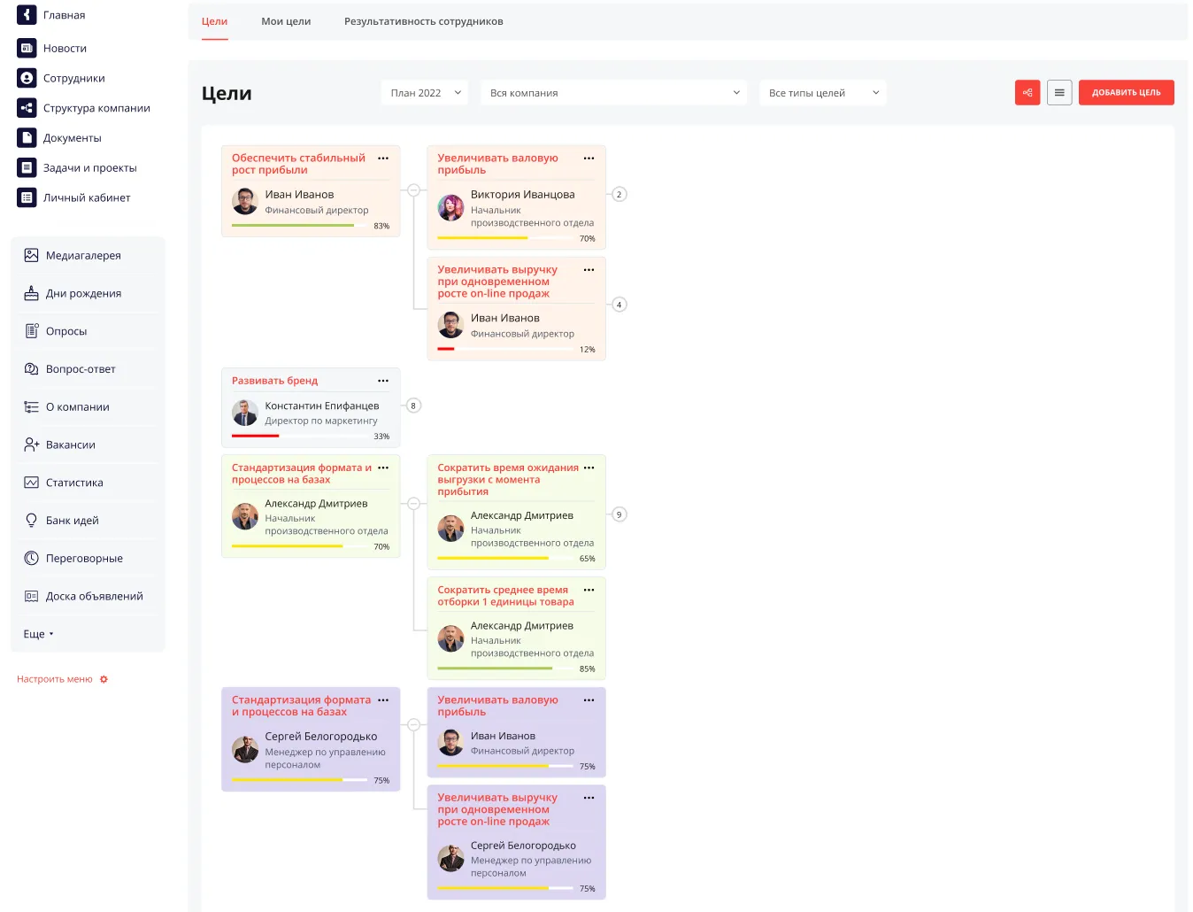Click the gear icon next to Настроить меню
This screenshot has width=1193, height=912.
[104, 679]
